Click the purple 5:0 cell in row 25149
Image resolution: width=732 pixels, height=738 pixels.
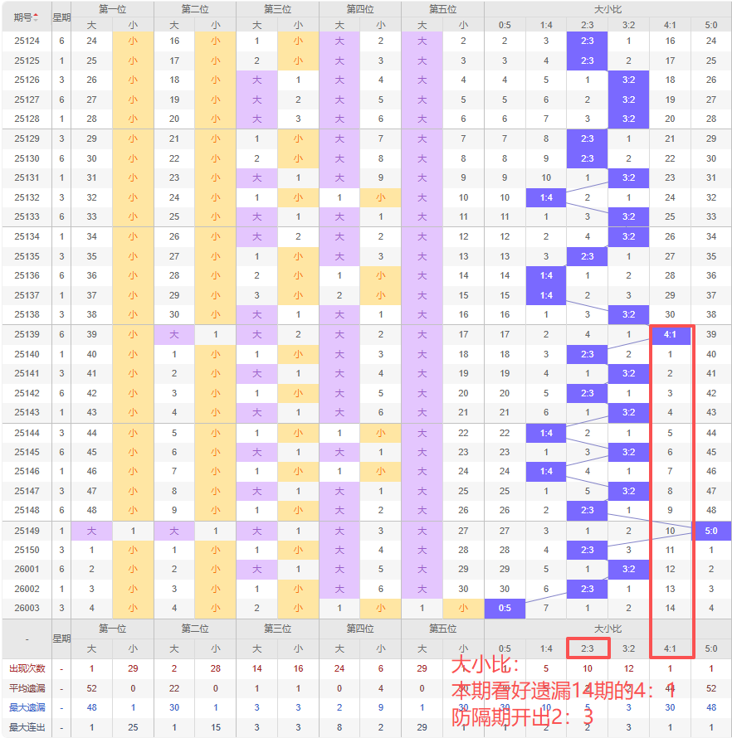click(x=711, y=531)
